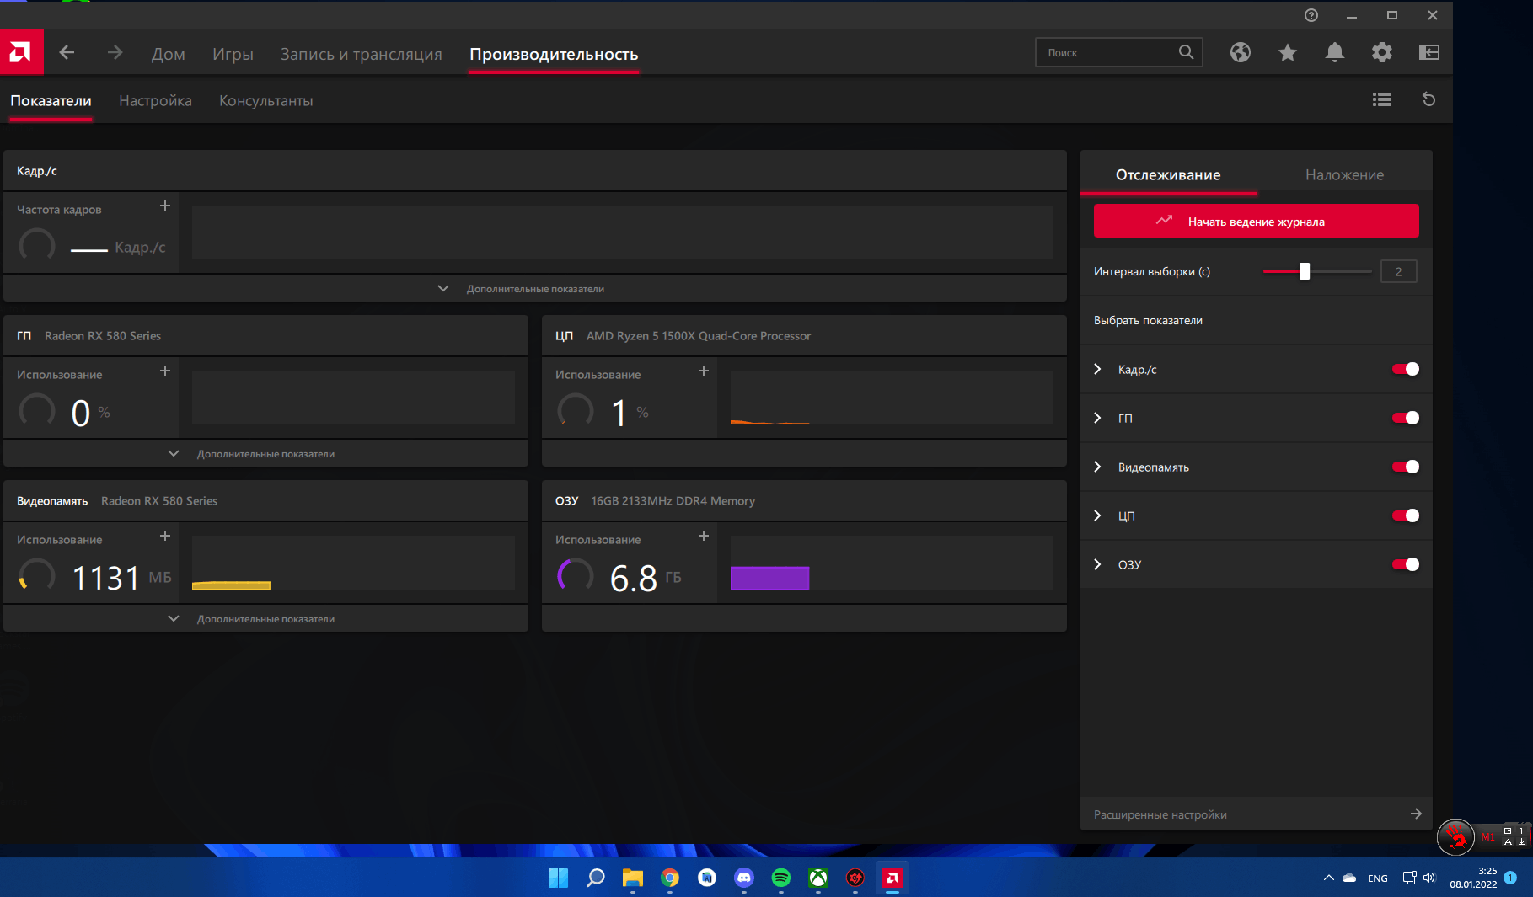Click the RAM usage purple graph
1533x897 pixels.
coord(769,578)
